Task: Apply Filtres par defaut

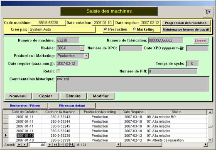Action: [72, 106]
